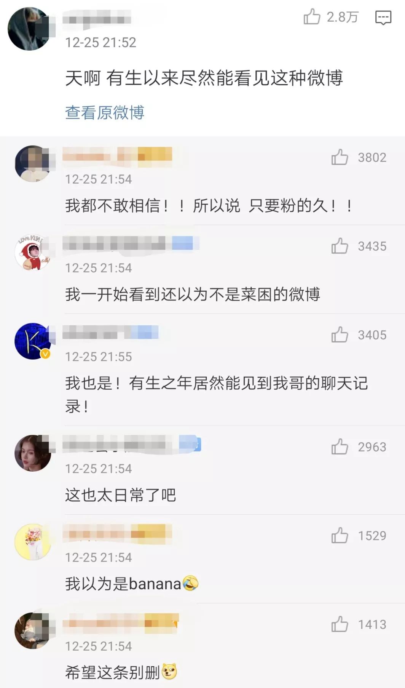
Task: Select the comment 这也太日常了吧
Action: [x=120, y=495]
